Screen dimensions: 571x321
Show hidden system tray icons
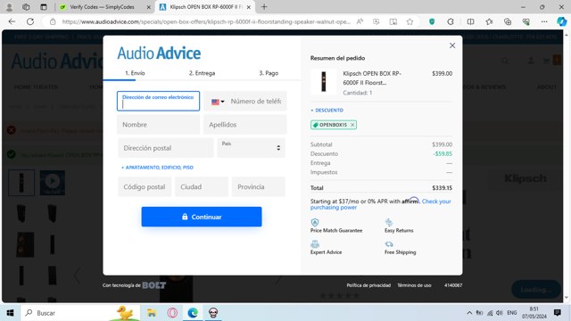click(x=469, y=313)
